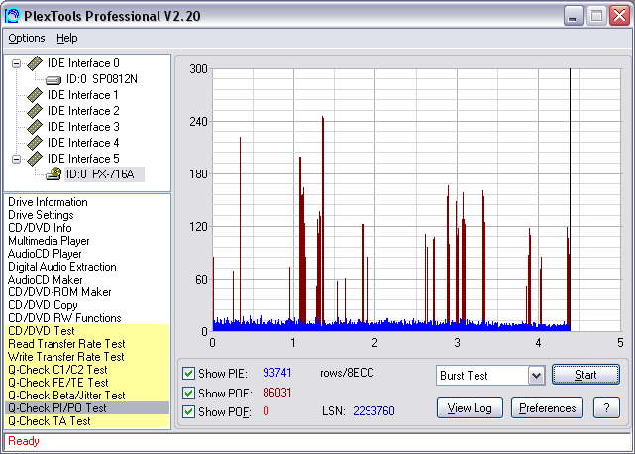Open CD/DVD Copy
Viewport: 635px width, 454px height.
[x=43, y=305]
